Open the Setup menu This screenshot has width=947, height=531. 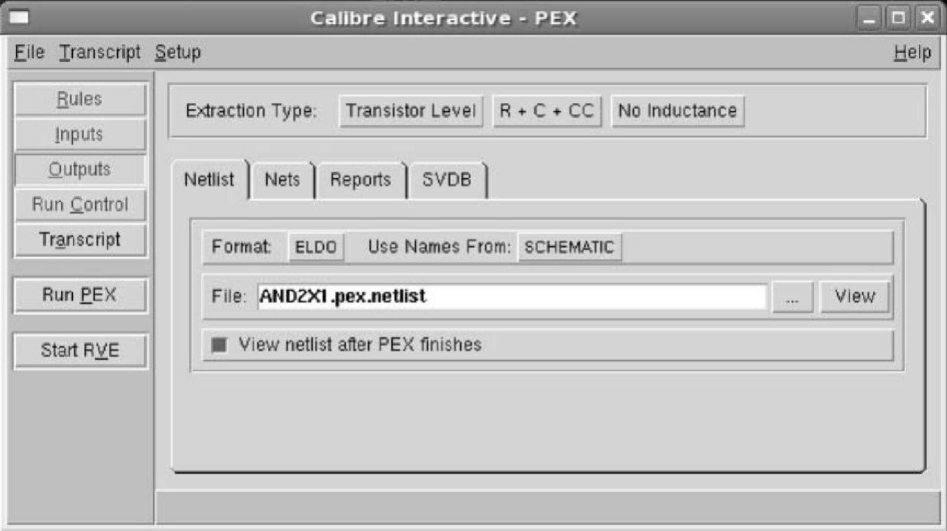pos(178,53)
